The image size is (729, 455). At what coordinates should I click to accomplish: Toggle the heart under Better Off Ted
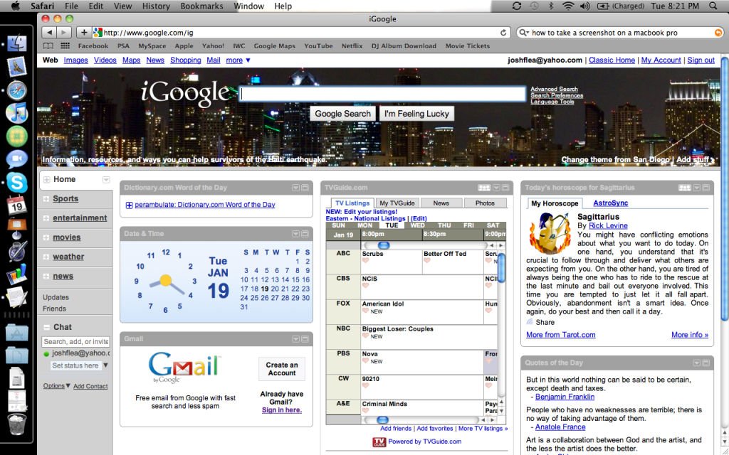coord(427,261)
